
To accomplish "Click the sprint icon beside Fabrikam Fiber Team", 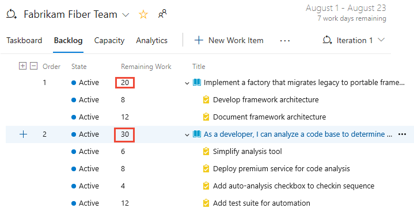I will coord(12,14).
